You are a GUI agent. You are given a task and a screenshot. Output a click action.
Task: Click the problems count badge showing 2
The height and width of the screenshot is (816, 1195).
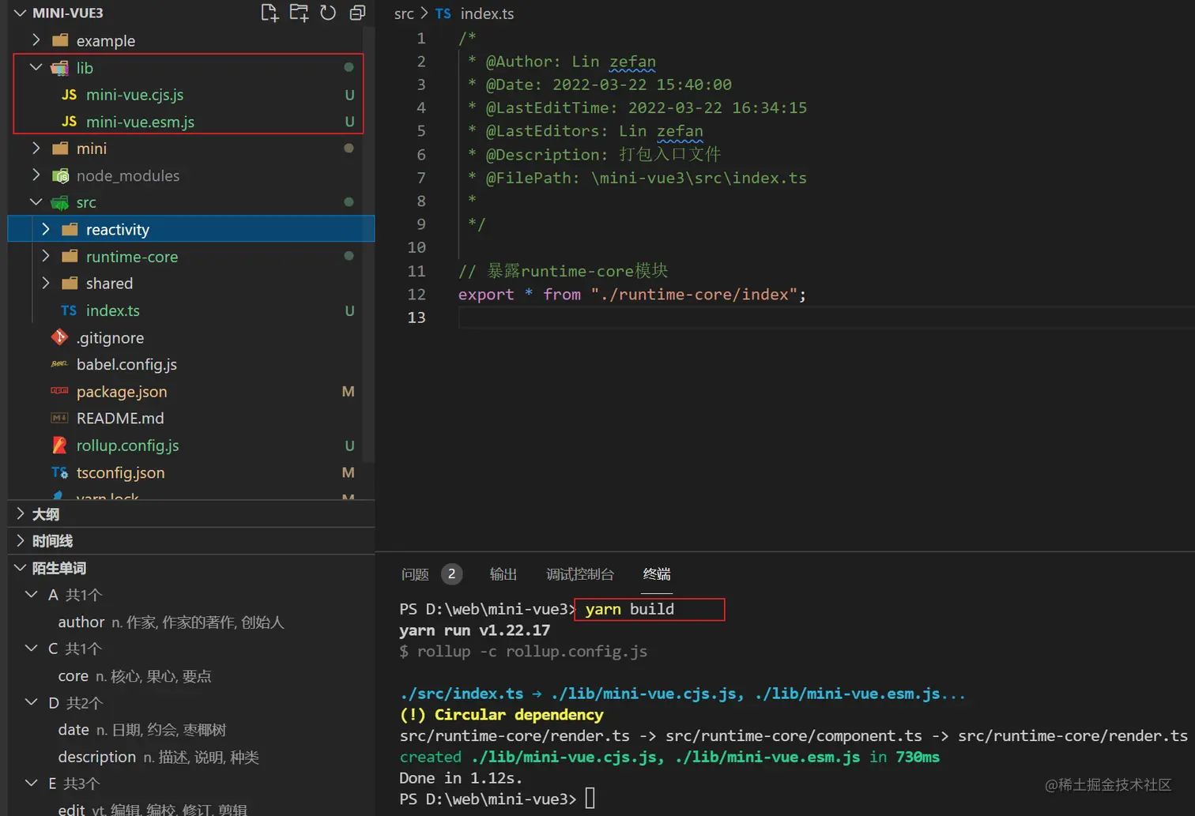[451, 574]
